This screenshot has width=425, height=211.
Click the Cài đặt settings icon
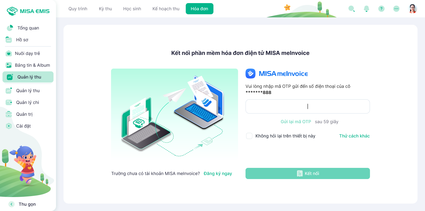coord(9,126)
